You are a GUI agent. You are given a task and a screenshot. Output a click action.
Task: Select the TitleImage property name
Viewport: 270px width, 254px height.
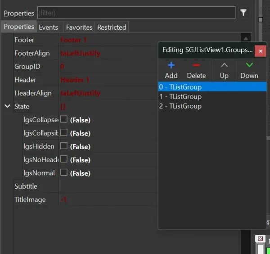point(30,200)
